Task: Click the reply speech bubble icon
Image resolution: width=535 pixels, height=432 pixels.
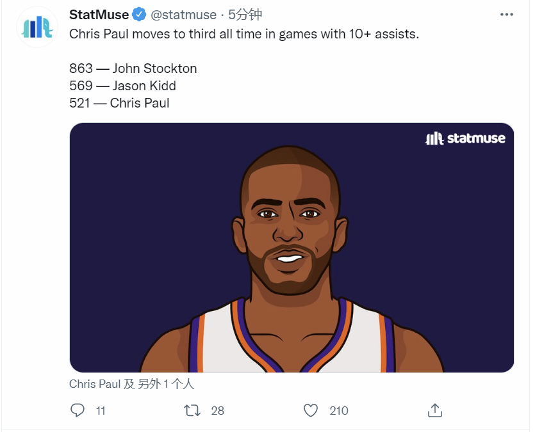Action: click(x=78, y=410)
